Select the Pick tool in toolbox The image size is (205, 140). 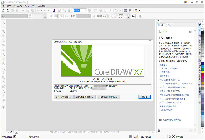click(4, 22)
